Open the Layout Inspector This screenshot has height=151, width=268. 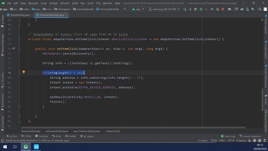250,136
